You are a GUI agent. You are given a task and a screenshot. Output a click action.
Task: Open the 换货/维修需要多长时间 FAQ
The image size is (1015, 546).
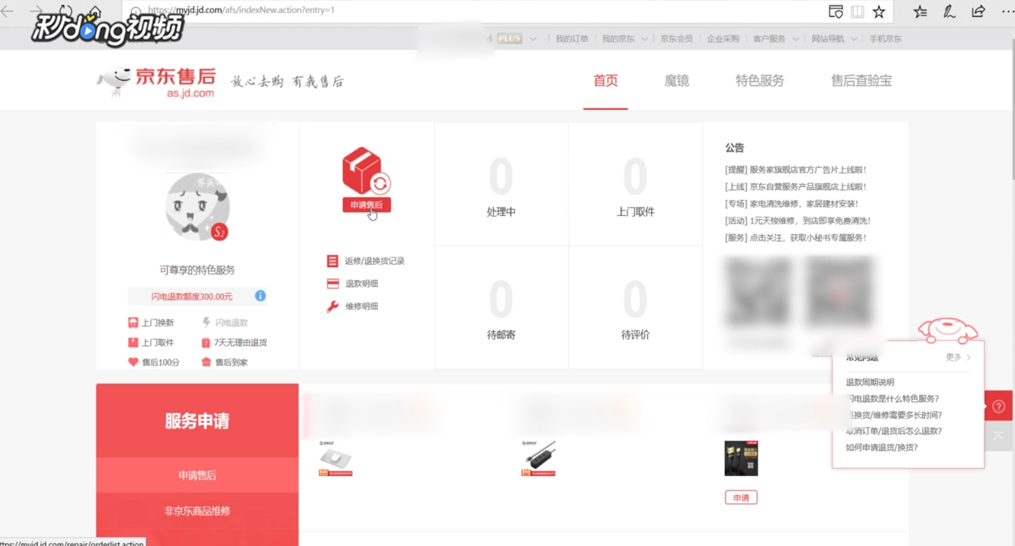tap(894, 415)
